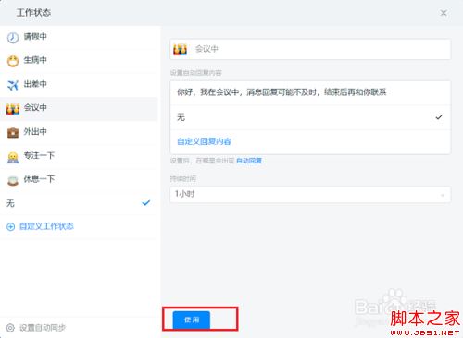Click the meeting people icon in the left list
463x338 pixels.
[13, 109]
